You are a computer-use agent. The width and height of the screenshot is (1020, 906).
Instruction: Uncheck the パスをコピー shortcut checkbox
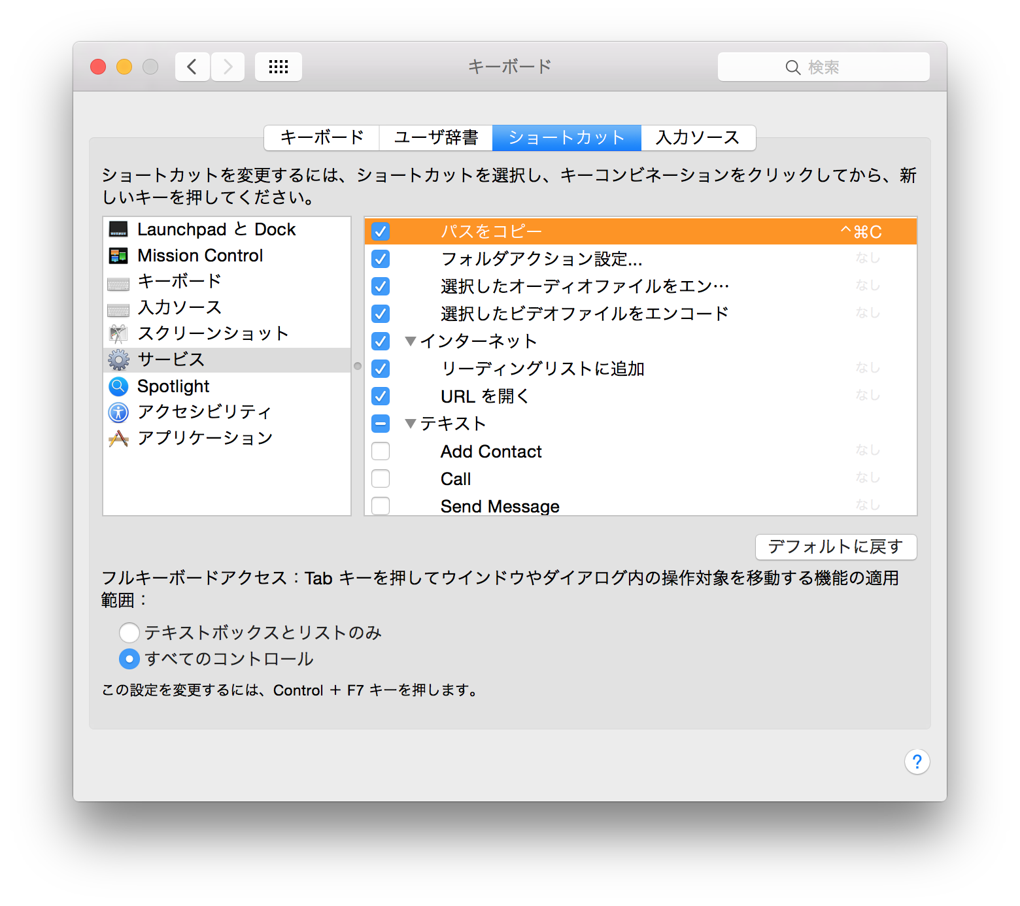[380, 231]
